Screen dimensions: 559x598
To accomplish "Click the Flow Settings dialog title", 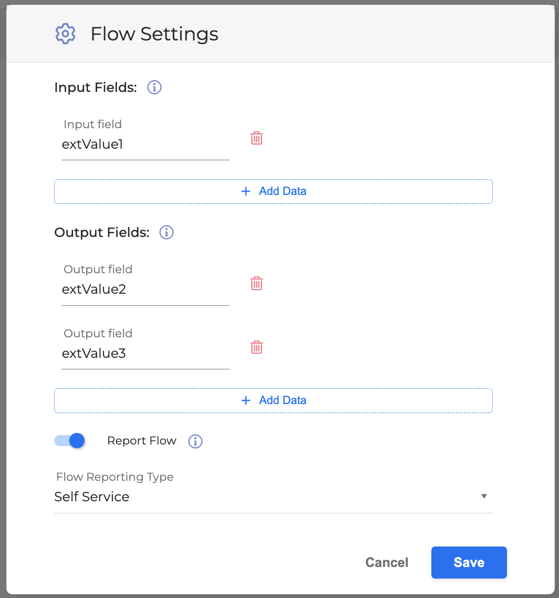I will point(154,34).
